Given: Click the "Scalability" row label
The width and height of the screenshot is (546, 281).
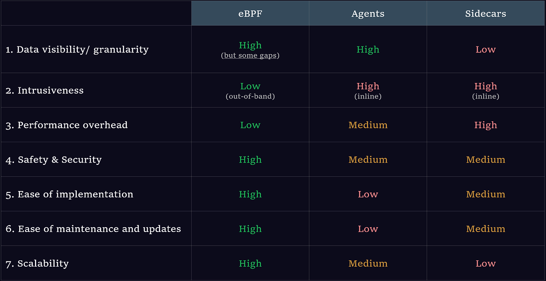Looking at the screenshot, I should click(37, 264).
